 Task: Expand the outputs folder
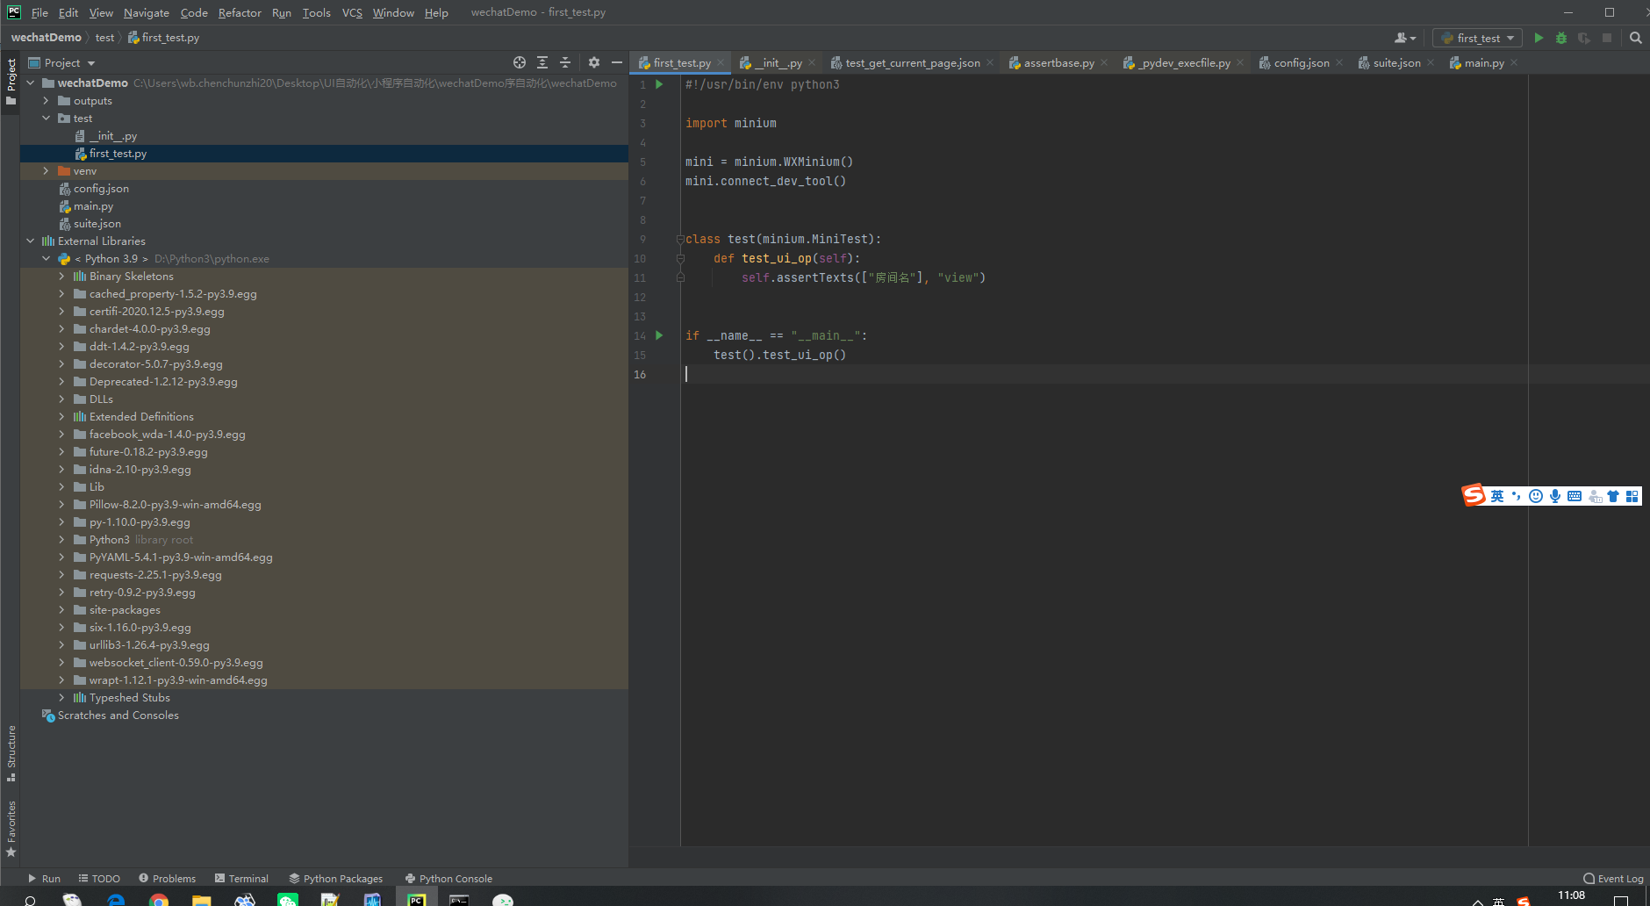46,101
